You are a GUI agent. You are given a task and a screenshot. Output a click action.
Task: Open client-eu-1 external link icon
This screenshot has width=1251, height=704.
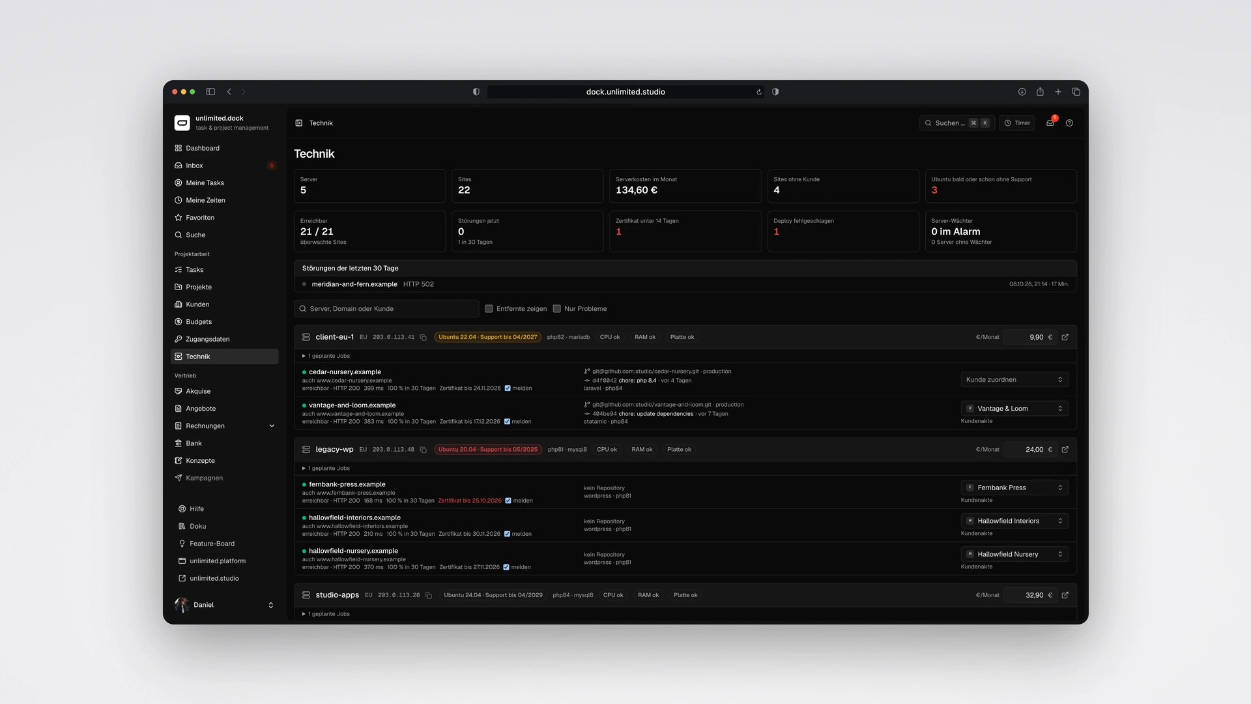pos(1065,337)
